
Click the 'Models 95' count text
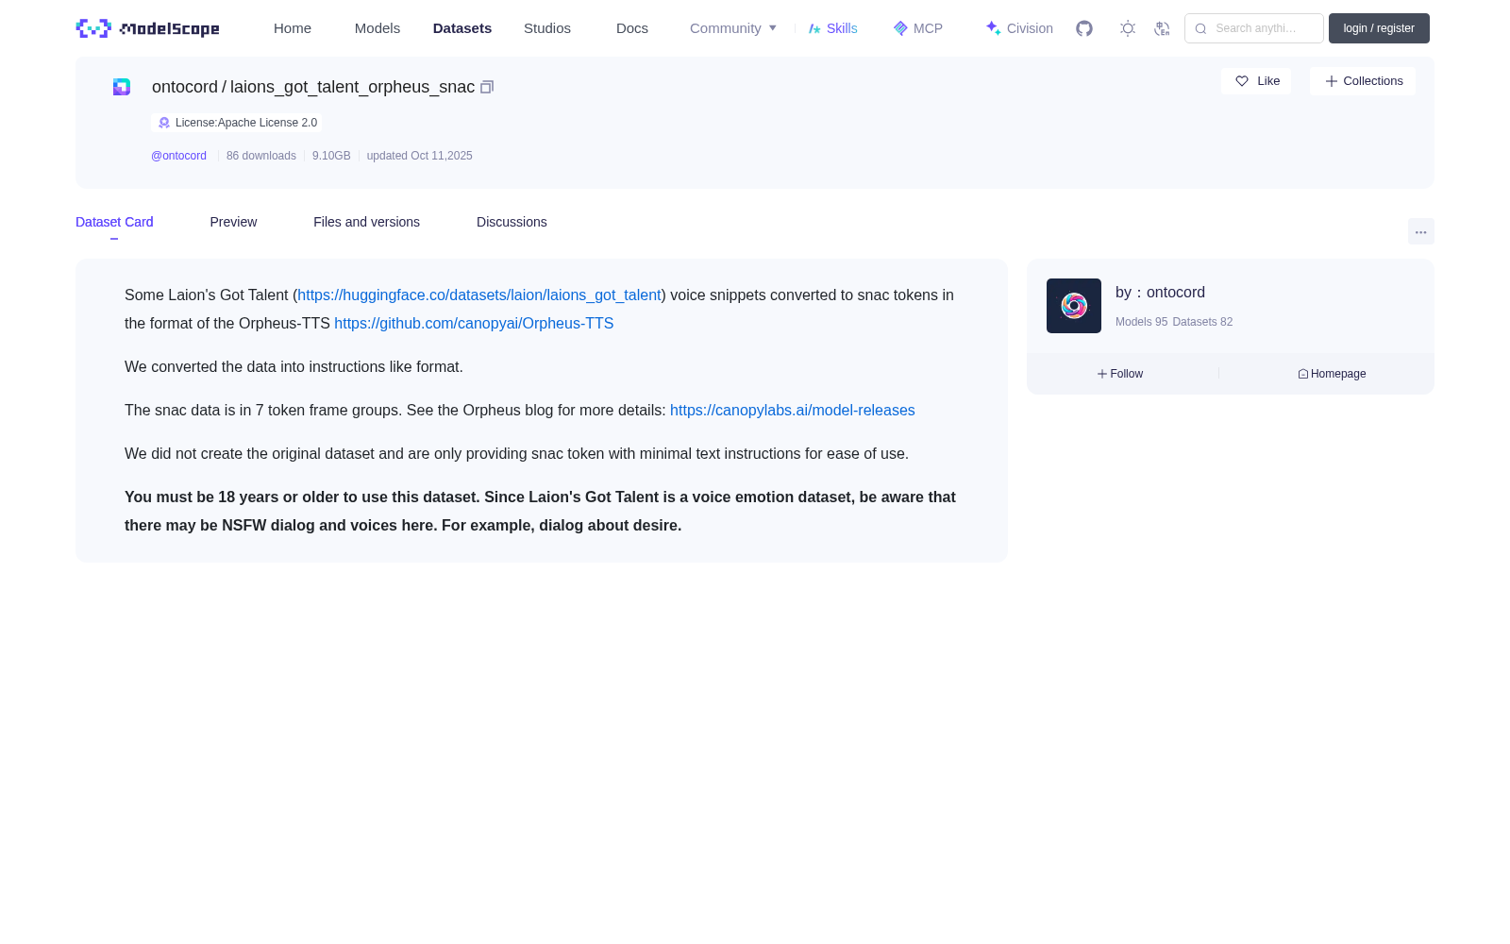[1141, 322]
